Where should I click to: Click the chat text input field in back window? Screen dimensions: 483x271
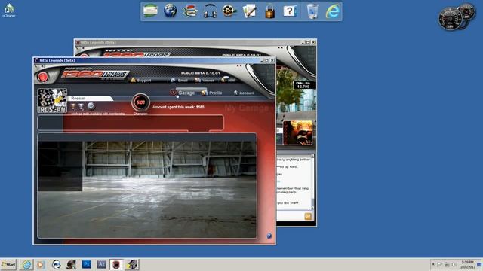coord(290,216)
